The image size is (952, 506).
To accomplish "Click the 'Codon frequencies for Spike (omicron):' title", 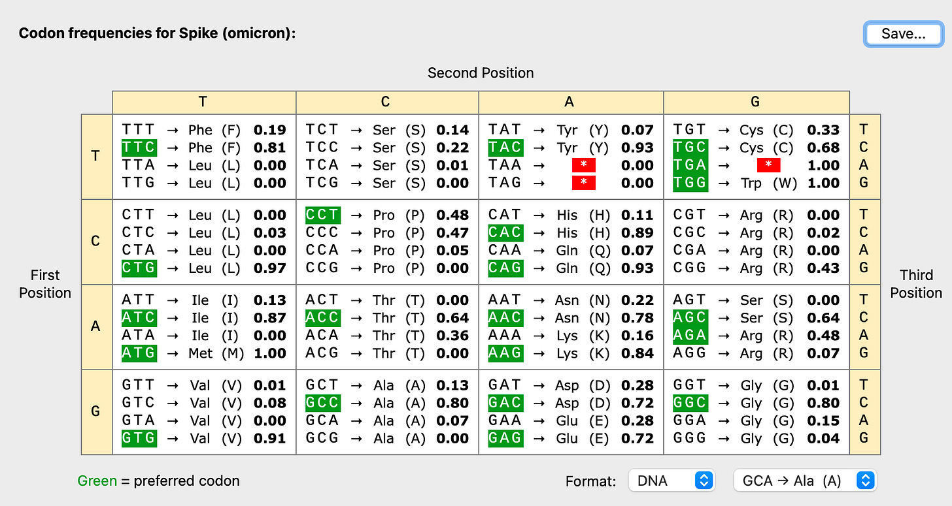I will (x=157, y=33).
